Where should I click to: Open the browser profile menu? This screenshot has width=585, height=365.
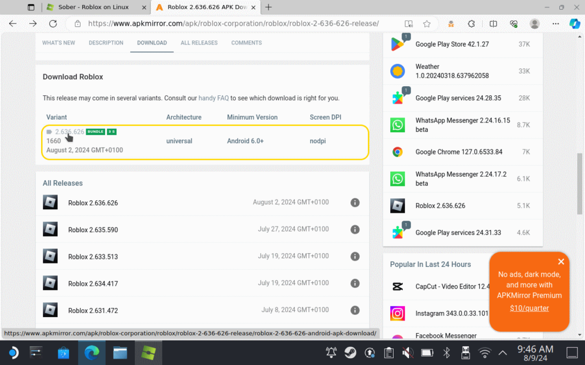click(x=535, y=23)
